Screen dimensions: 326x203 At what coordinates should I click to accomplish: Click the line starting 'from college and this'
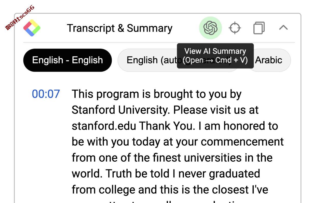(x=170, y=190)
